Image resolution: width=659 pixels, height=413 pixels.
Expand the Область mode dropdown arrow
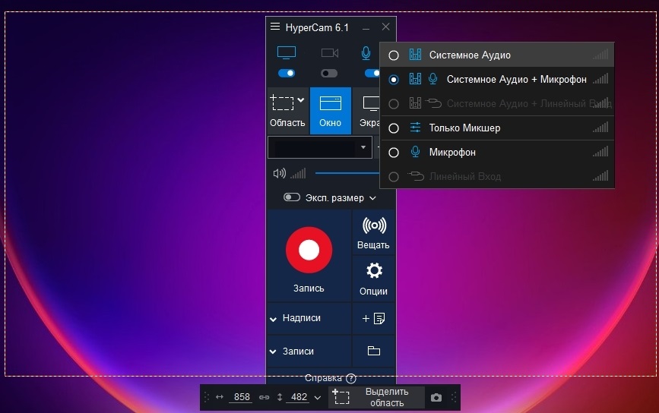(x=300, y=100)
